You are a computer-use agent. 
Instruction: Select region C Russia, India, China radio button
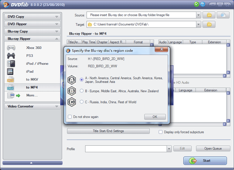coord(81,102)
